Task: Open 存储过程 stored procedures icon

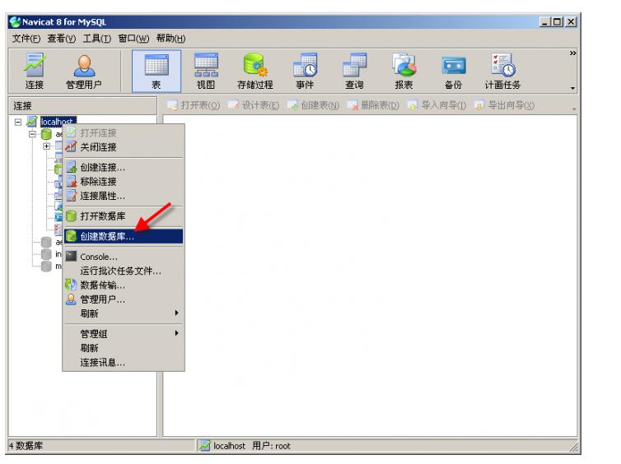Action: click(255, 72)
